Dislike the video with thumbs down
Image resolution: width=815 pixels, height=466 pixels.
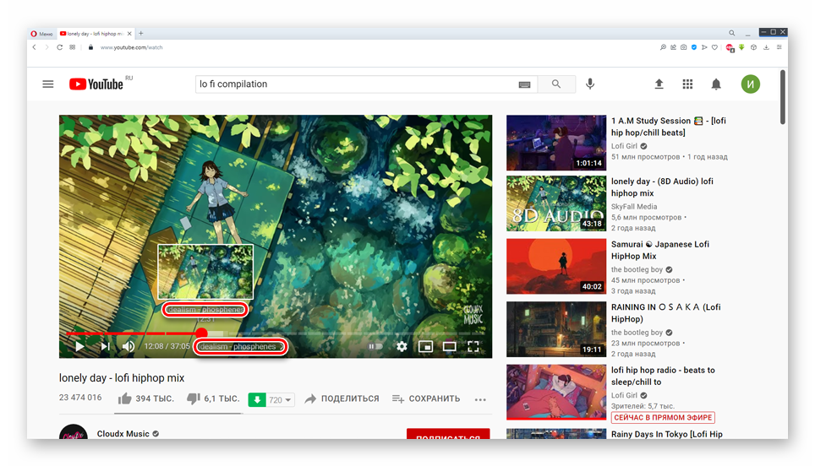click(194, 398)
